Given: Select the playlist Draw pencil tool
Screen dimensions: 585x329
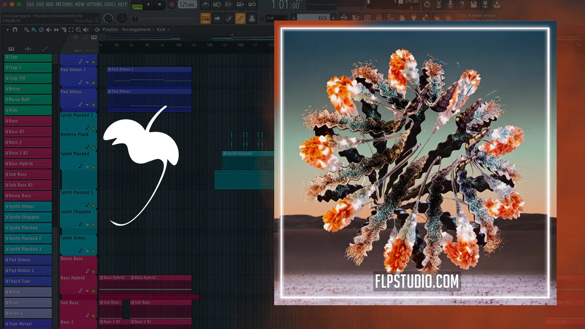Looking at the screenshot, I should tap(27, 30).
